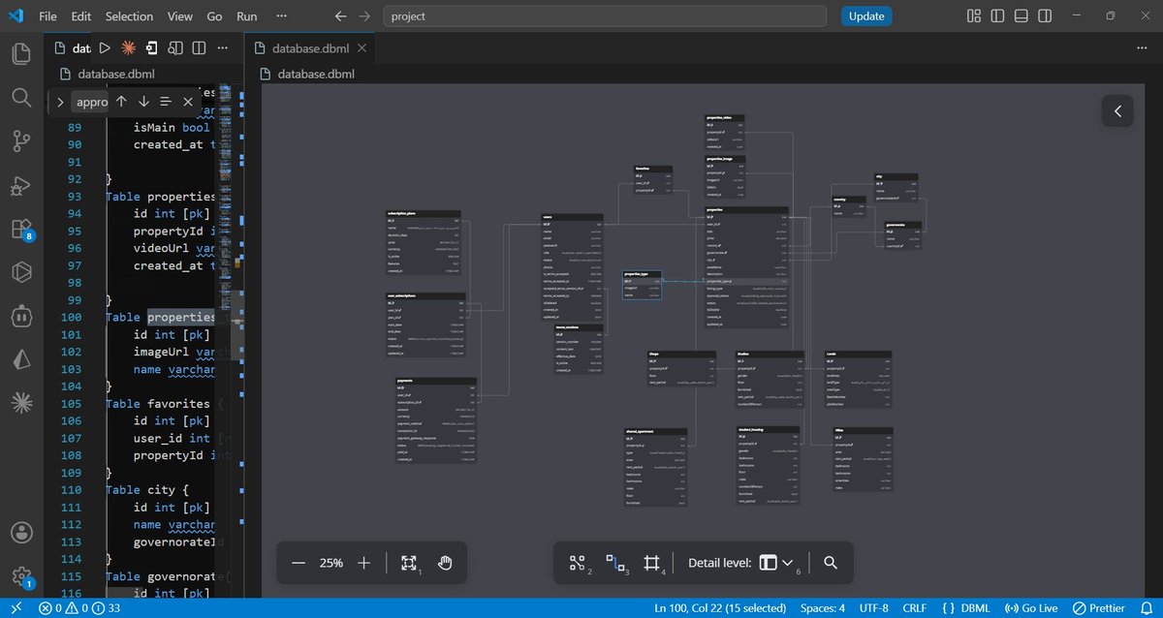Open the overflow menu after Run
Image resolution: width=1163 pixels, height=618 pixels.
281,16
